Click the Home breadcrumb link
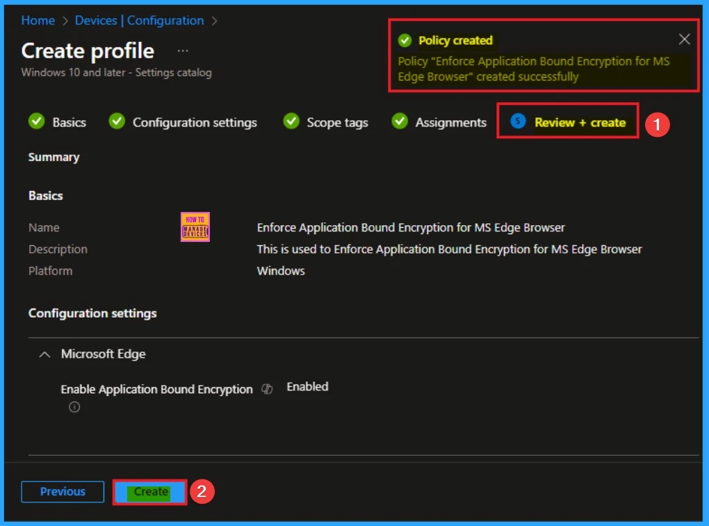 click(38, 20)
